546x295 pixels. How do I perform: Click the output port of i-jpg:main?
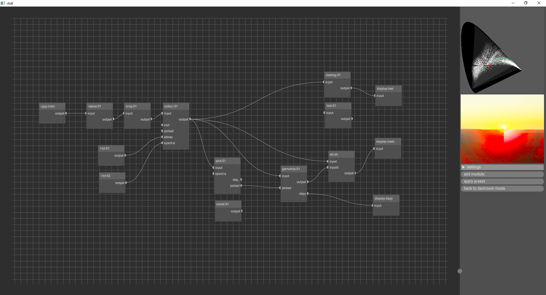[66, 113]
